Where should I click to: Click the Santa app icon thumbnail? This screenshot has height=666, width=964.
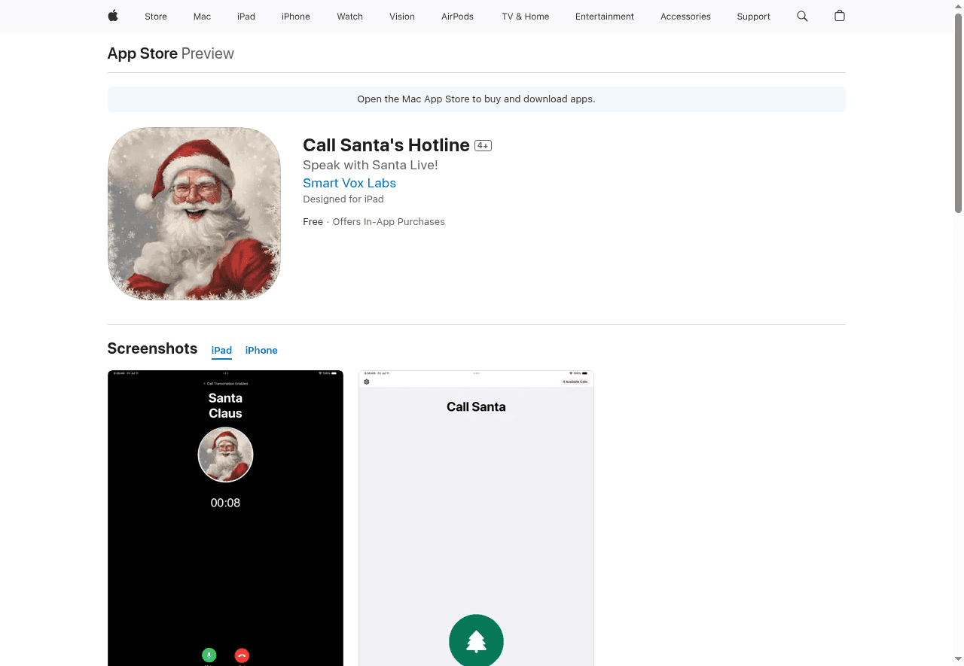(194, 213)
